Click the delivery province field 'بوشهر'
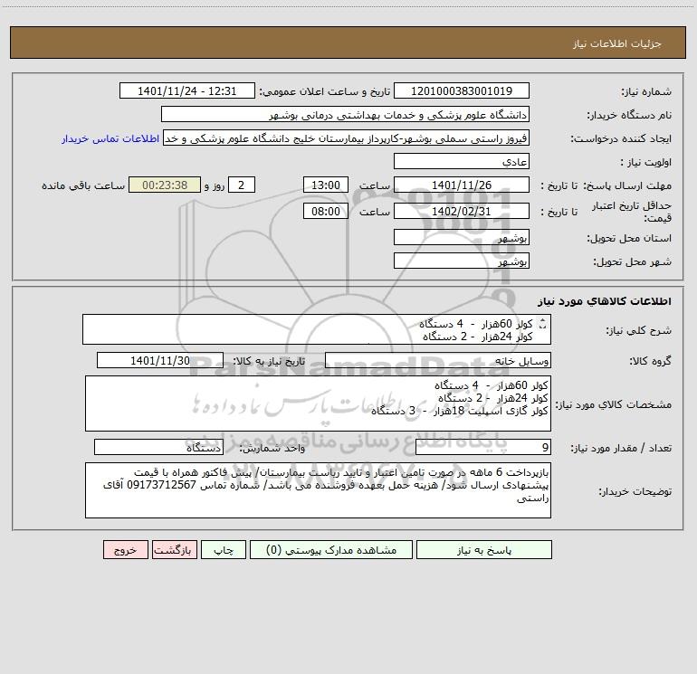The height and width of the screenshot is (674, 697). point(462,237)
